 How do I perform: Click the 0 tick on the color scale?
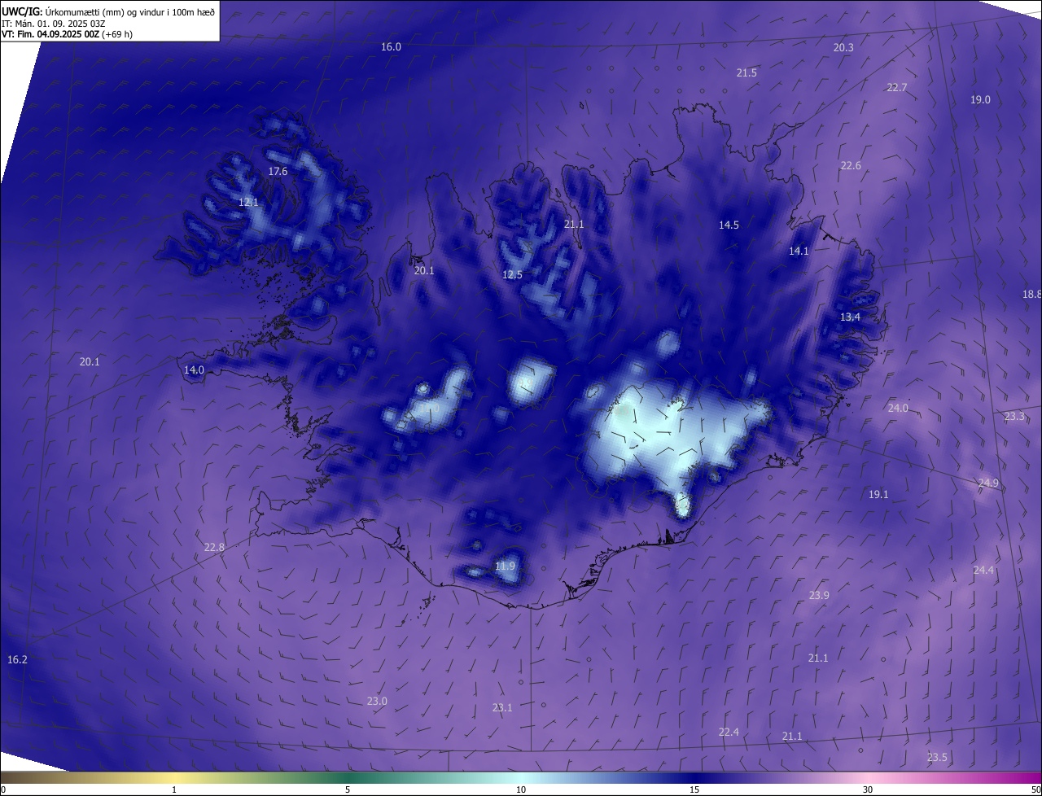(x=2, y=790)
